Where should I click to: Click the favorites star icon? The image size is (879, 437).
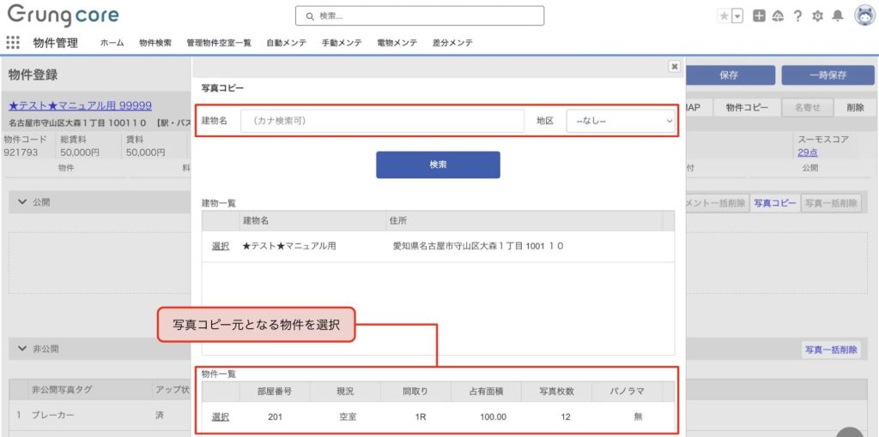[724, 16]
